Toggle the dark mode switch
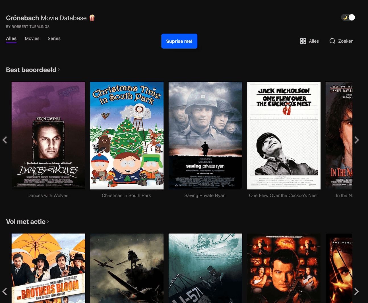The height and width of the screenshot is (303, 368). click(348, 17)
